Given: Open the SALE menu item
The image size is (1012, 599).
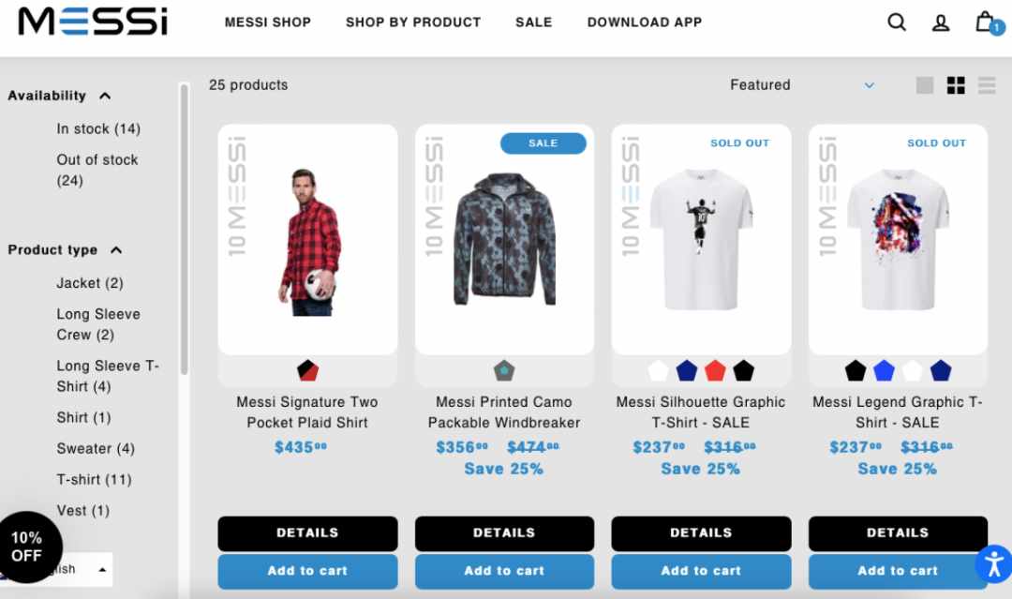Looking at the screenshot, I should [x=533, y=22].
